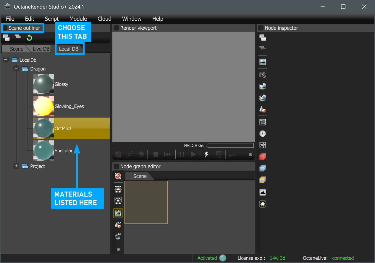375x263 pixels.
Task: Toggle the Scene outliner panel checkbox
Action: (5, 28)
